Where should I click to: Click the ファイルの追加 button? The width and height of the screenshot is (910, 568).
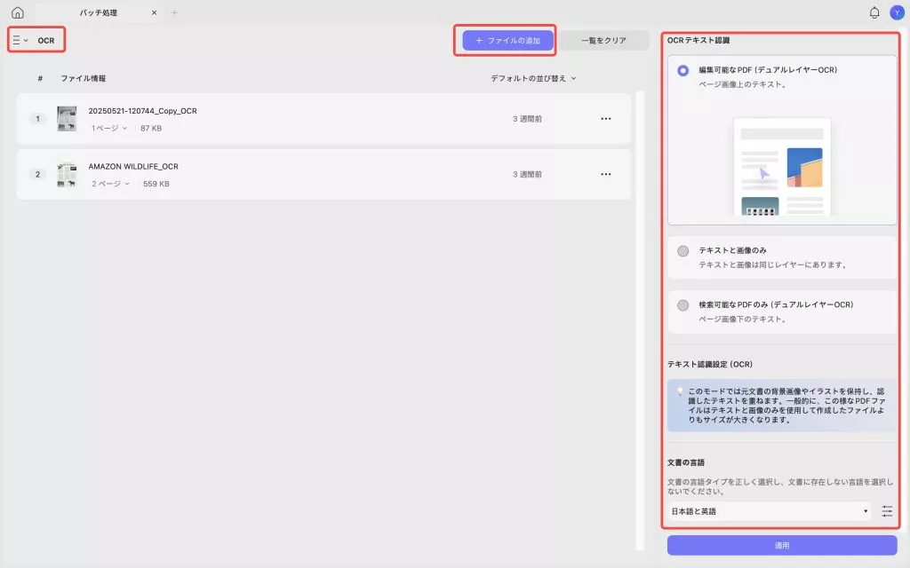coord(507,40)
